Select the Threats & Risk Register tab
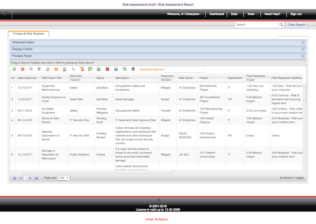This screenshot has height=224, width=316. pos(28,33)
